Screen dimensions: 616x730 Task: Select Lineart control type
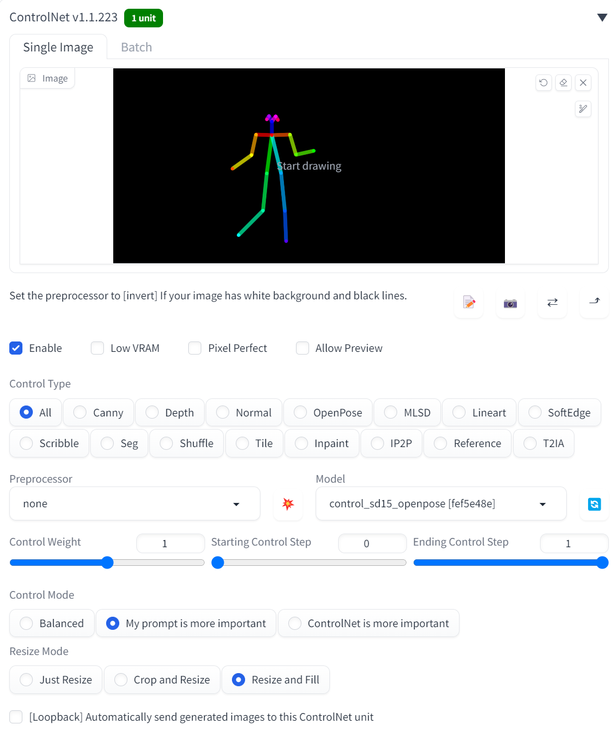tap(479, 413)
